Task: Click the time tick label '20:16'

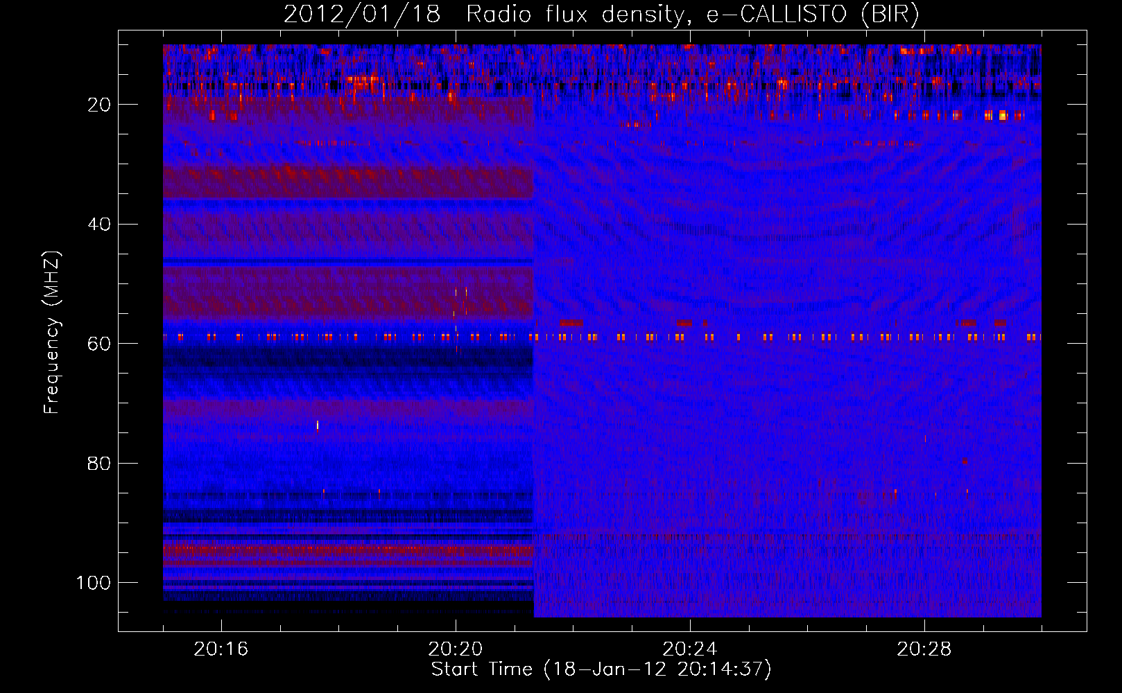Action: (x=221, y=649)
